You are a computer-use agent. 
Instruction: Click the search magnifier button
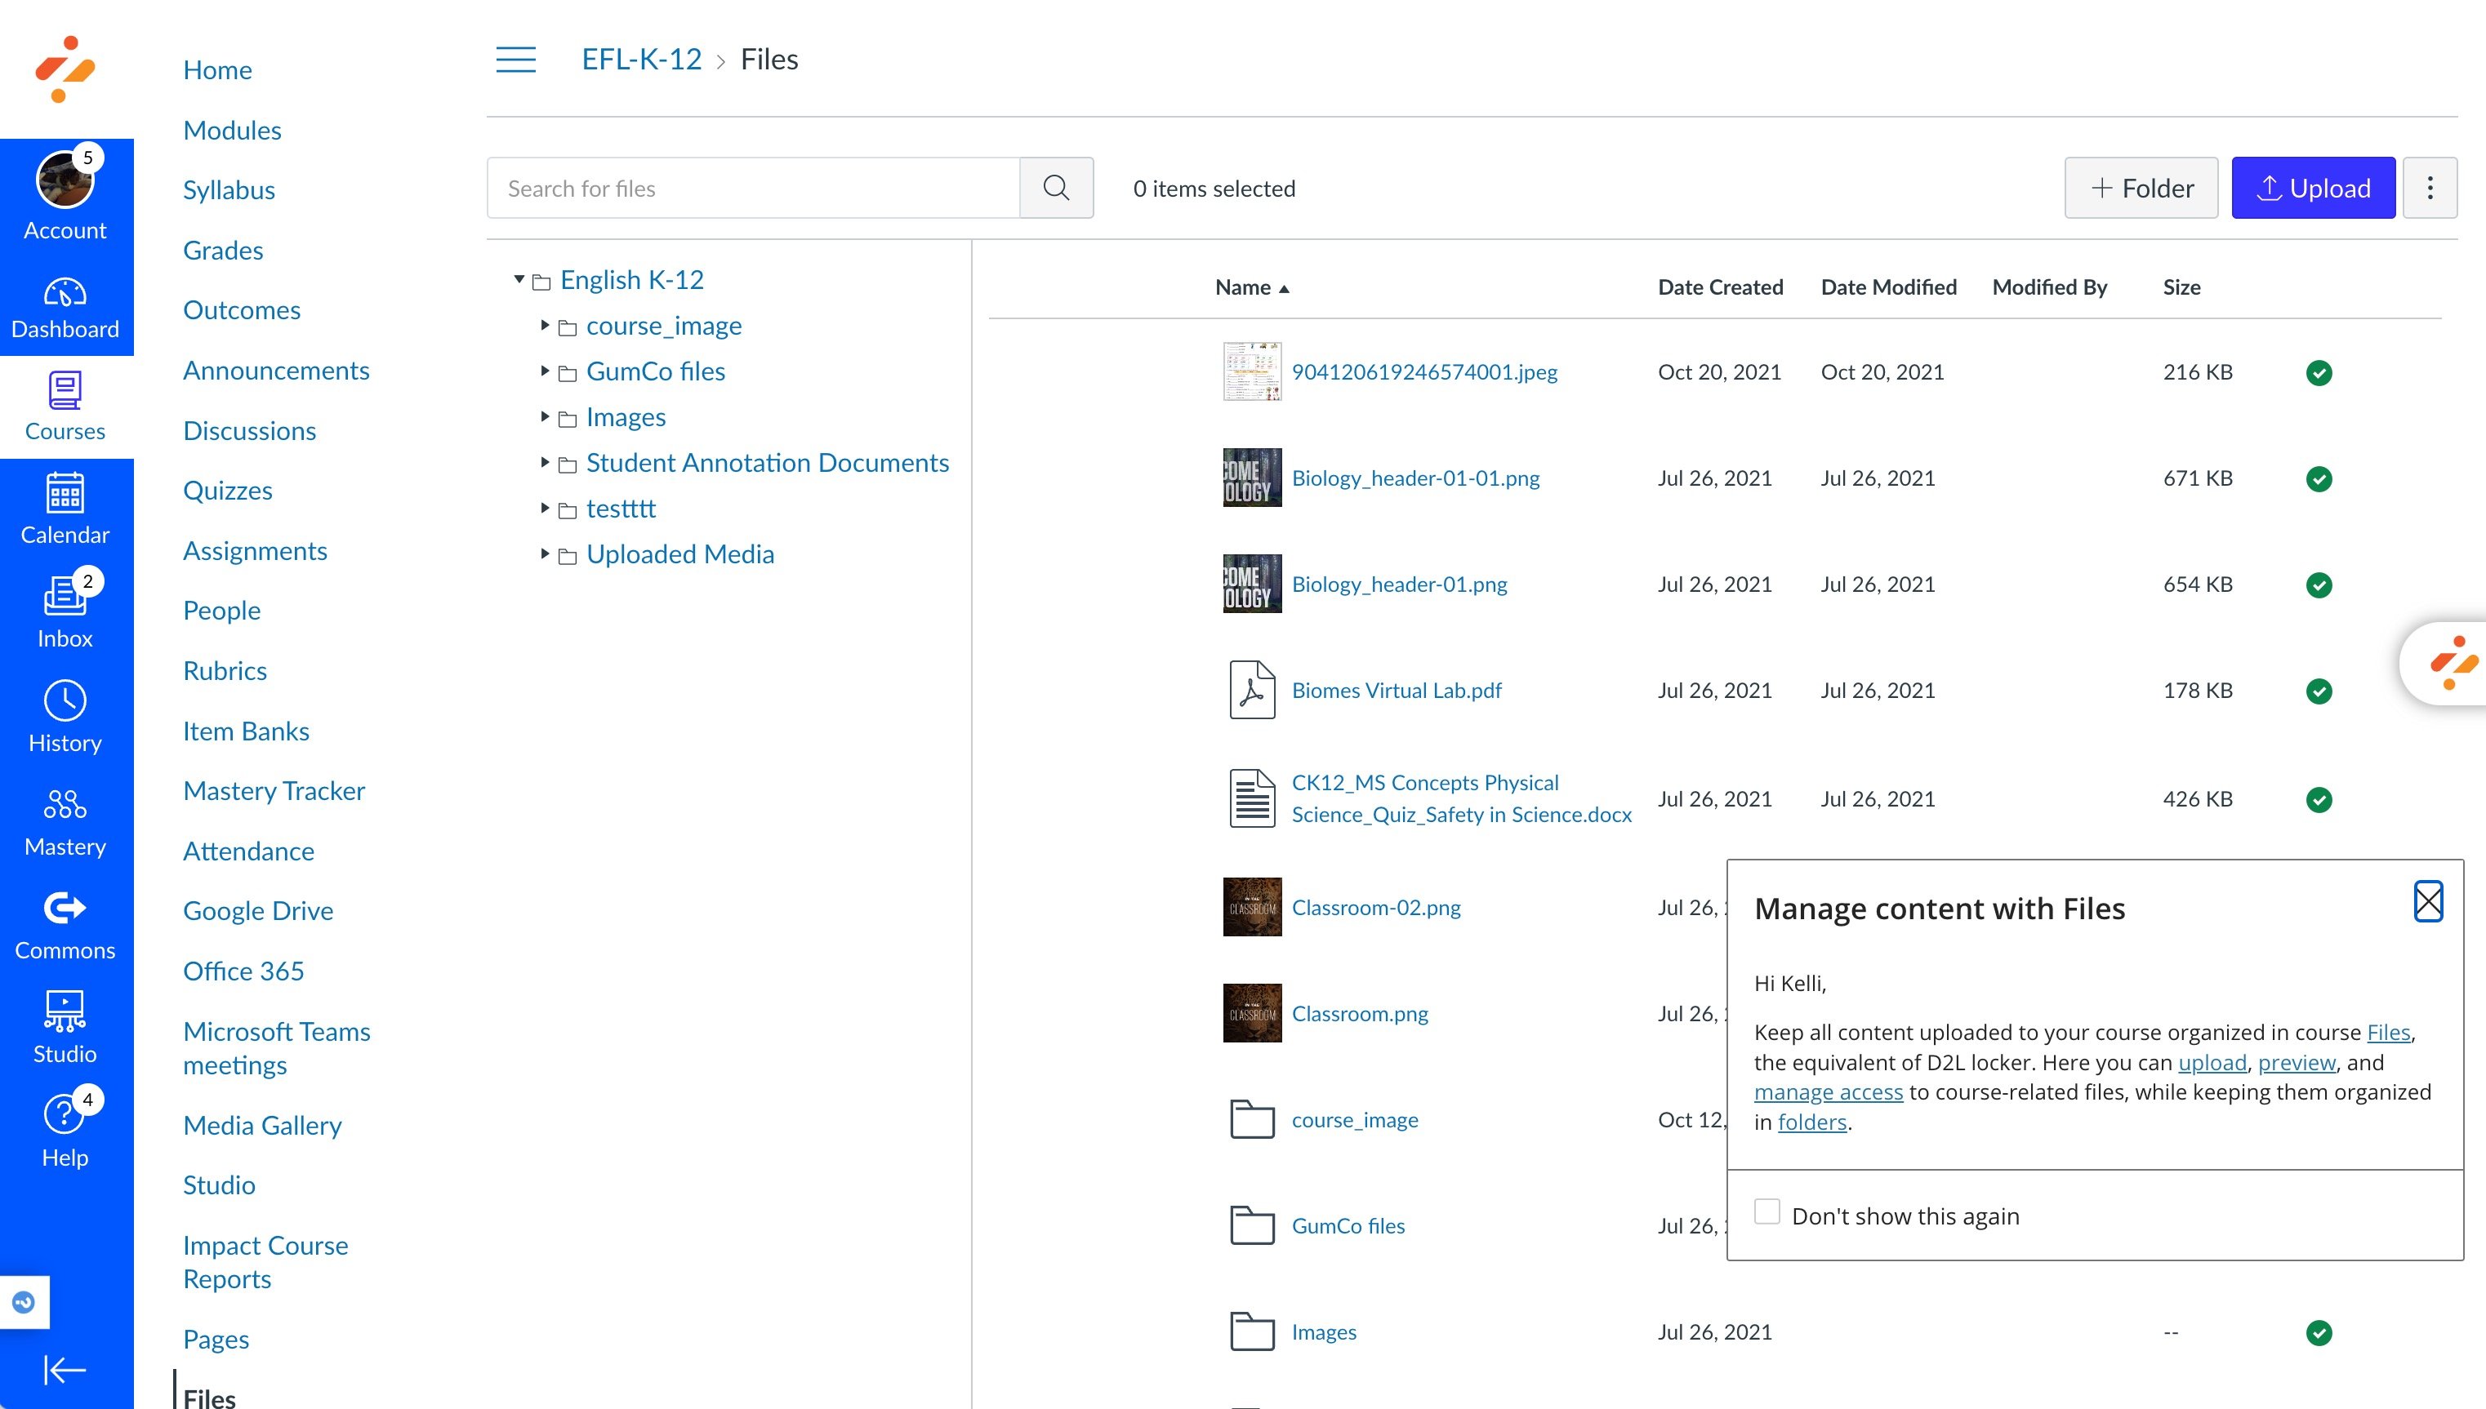(1056, 188)
